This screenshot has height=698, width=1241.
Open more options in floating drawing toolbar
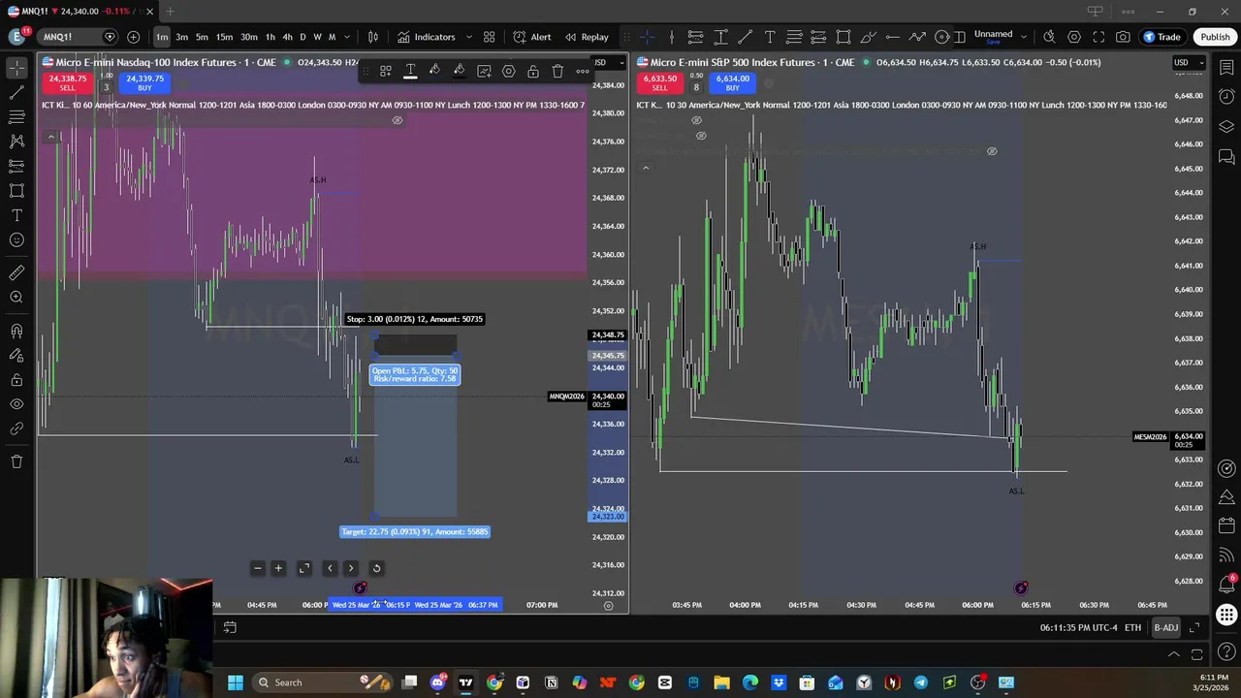coord(582,72)
